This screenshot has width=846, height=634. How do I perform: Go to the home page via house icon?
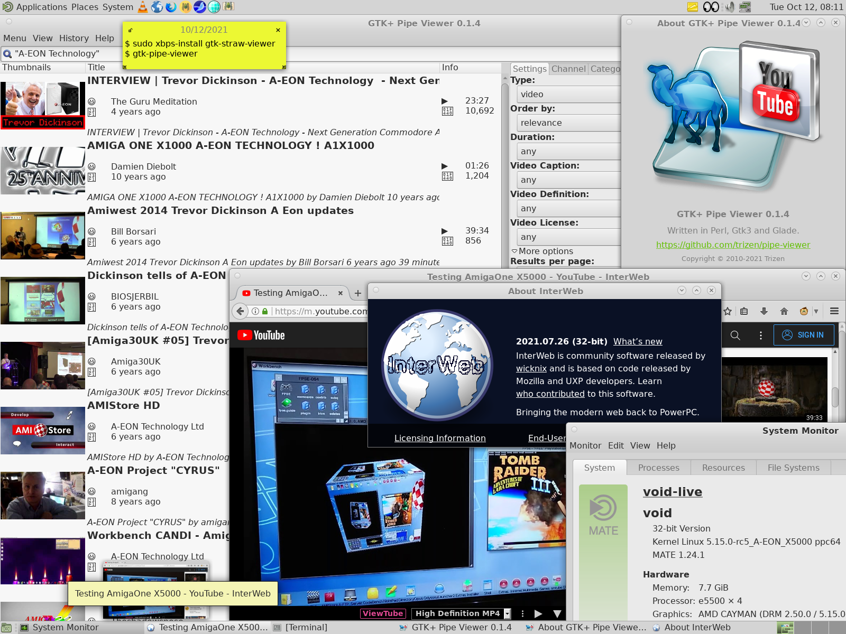784,311
